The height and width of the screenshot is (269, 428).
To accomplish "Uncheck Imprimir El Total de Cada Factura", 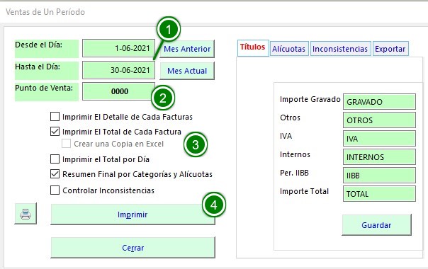I will [x=55, y=132].
